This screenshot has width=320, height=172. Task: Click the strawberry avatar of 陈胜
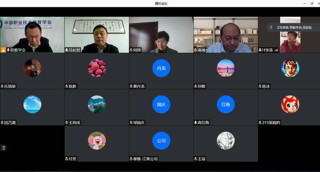(x=97, y=68)
